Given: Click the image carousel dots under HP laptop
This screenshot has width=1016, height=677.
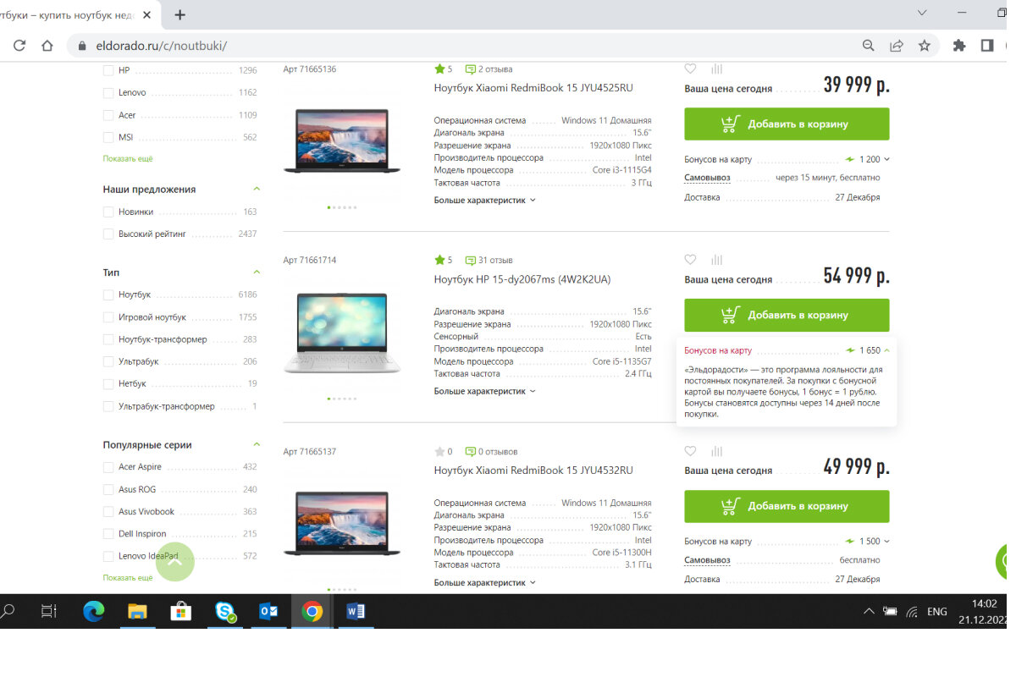Looking at the screenshot, I should [x=342, y=398].
